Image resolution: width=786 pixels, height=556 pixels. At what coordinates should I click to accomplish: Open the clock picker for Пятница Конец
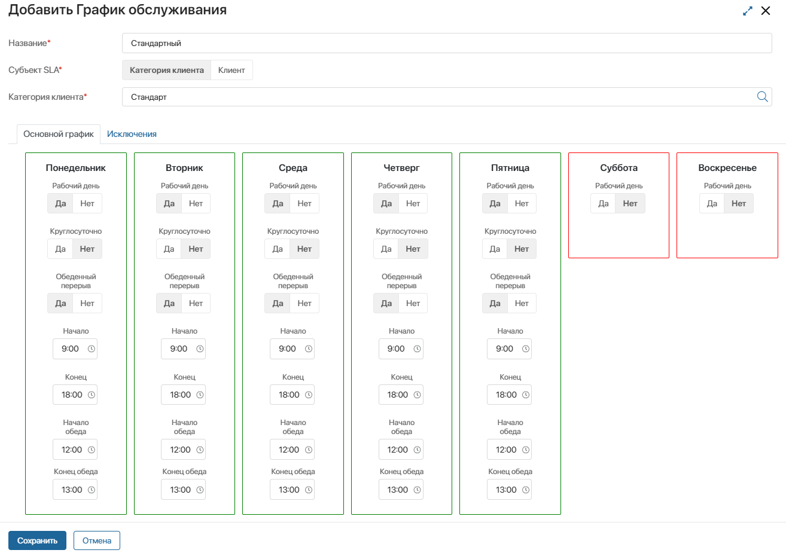pos(526,395)
